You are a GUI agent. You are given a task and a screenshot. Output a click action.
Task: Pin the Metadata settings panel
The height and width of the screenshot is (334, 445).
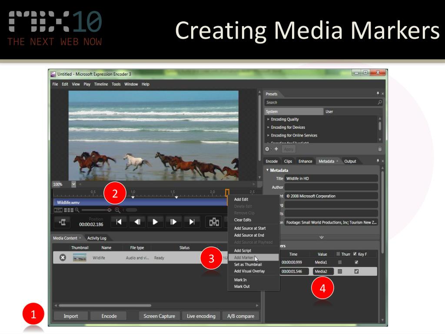(x=378, y=161)
